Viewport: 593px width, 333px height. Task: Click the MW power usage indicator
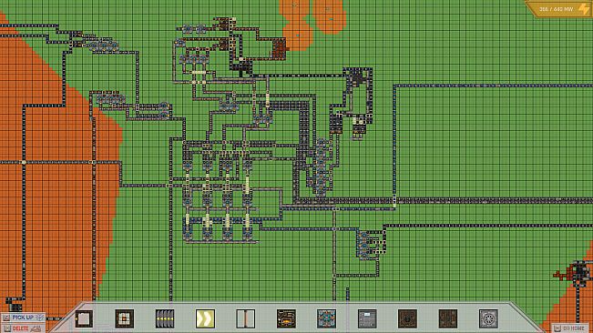point(556,9)
